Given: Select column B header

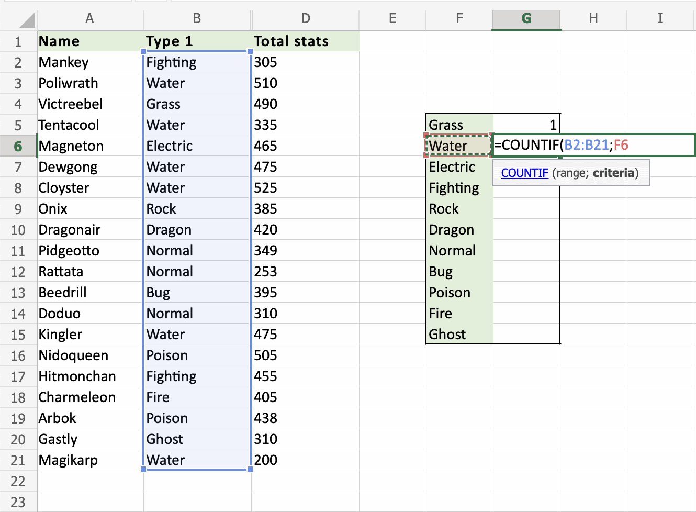Looking at the screenshot, I should 196,19.
